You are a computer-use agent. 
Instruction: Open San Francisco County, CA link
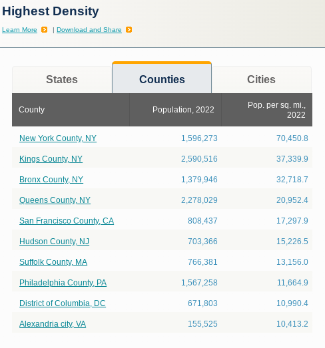67,221
